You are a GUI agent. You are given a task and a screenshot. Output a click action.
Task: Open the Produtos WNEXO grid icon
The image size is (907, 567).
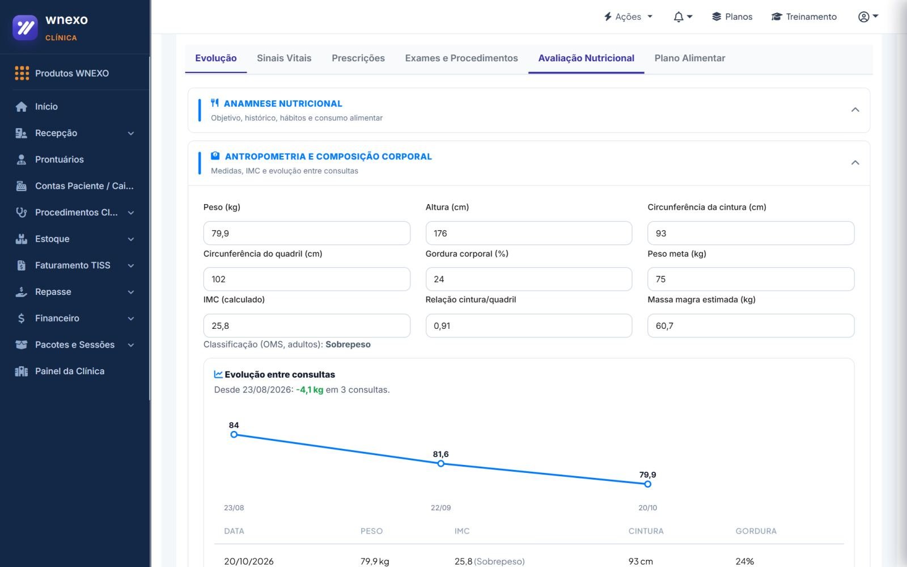(x=22, y=73)
